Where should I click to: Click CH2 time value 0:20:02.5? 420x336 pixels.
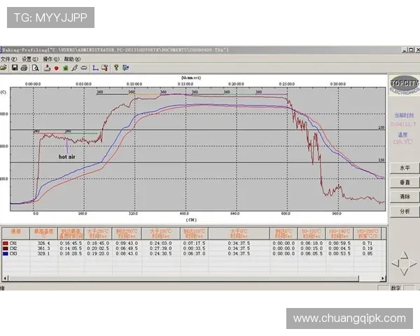(x=98, y=248)
